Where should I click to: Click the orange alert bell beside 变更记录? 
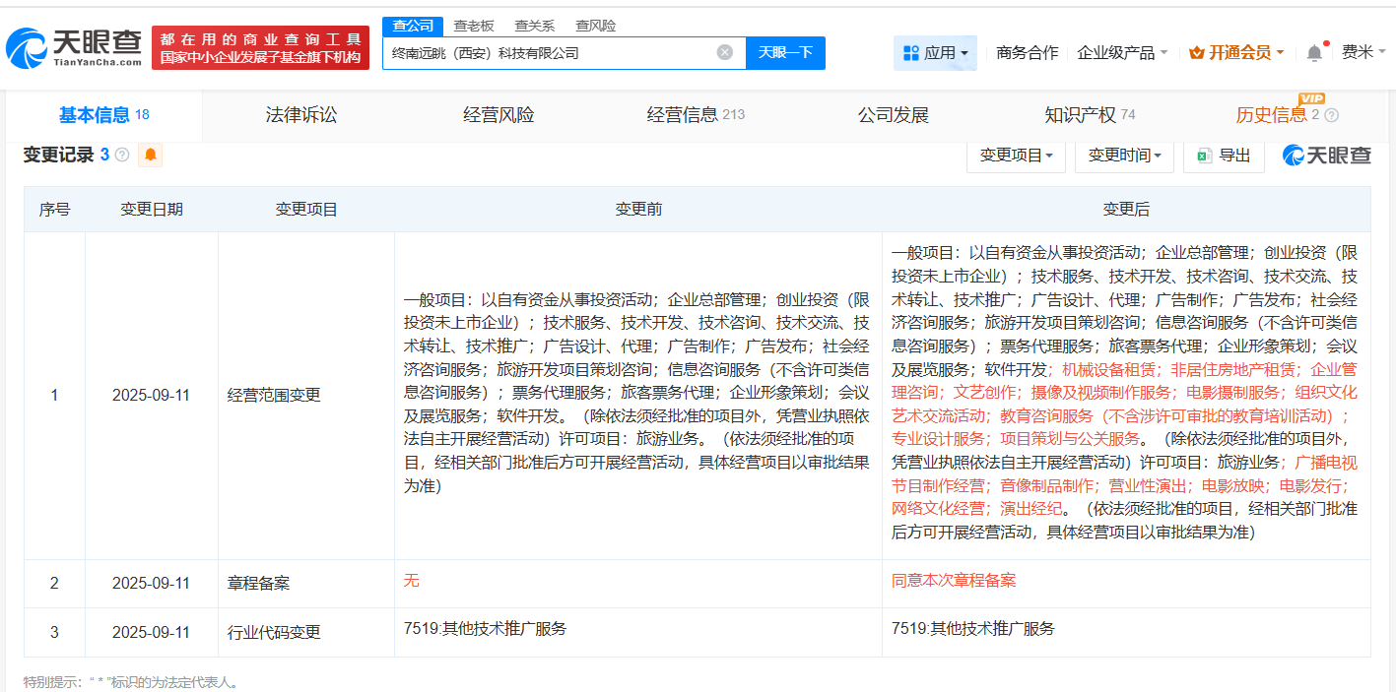[x=149, y=155]
